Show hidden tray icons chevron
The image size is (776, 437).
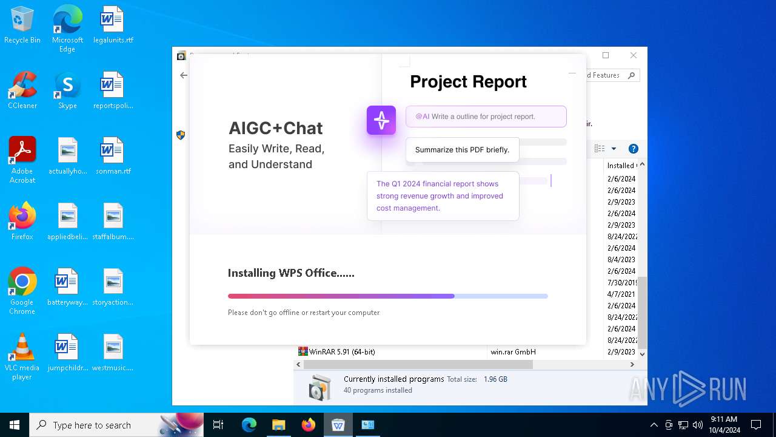[x=654, y=425]
